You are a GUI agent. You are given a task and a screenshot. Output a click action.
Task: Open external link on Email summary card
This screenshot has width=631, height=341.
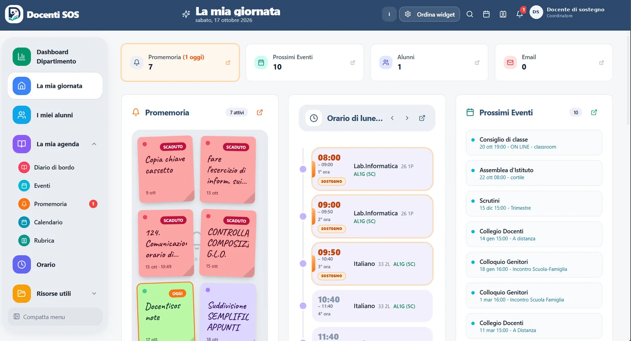pyautogui.click(x=601, y=63)
